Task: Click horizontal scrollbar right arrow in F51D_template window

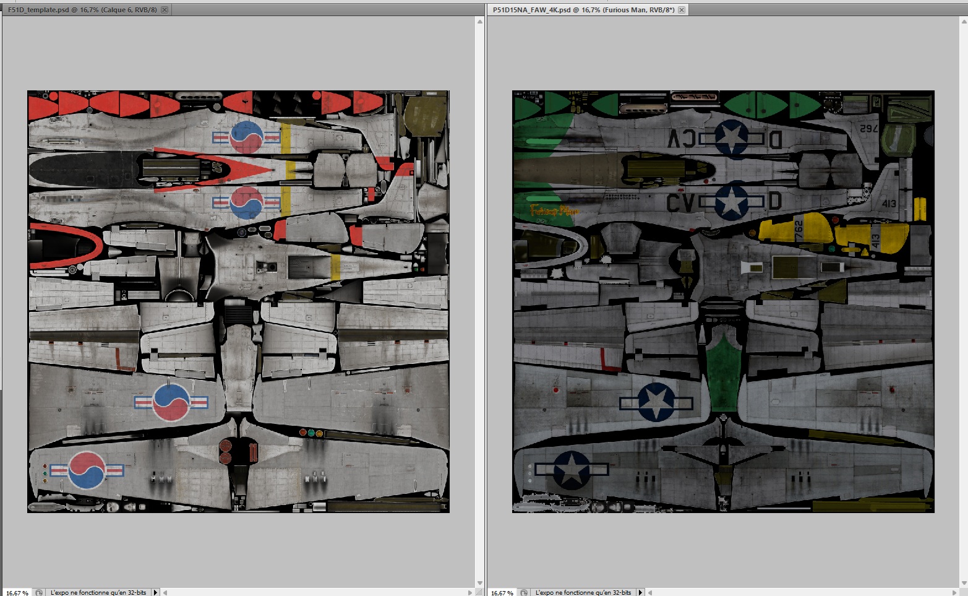Action: coord(470,592)
